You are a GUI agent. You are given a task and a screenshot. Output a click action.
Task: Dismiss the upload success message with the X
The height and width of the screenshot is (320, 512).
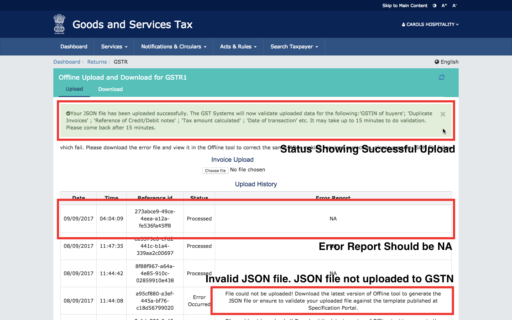coord(443,114)
